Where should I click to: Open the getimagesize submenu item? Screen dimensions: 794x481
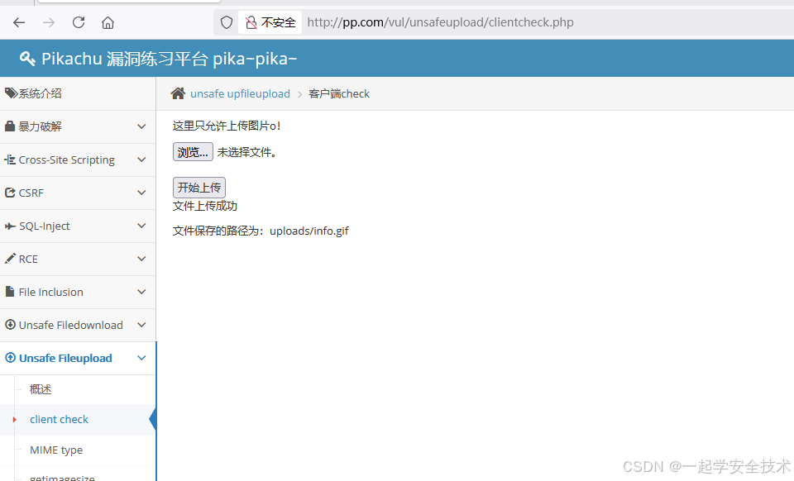pyautogui.click(x=62, y=476)
